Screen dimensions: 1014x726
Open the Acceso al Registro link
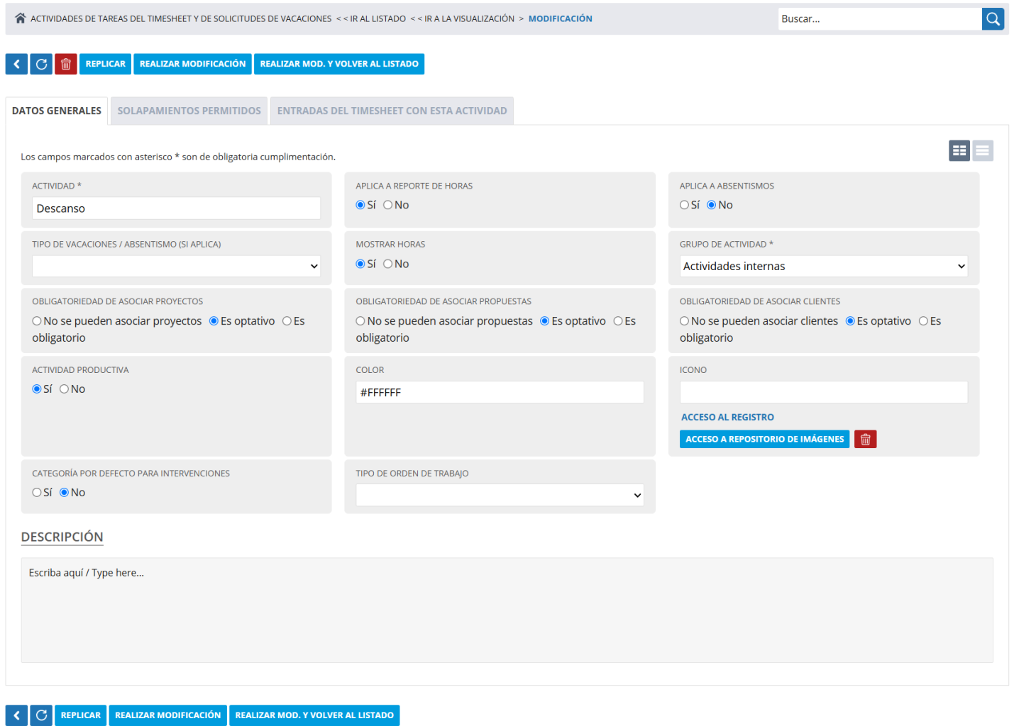pyautogui.click(x=727, y=418)
